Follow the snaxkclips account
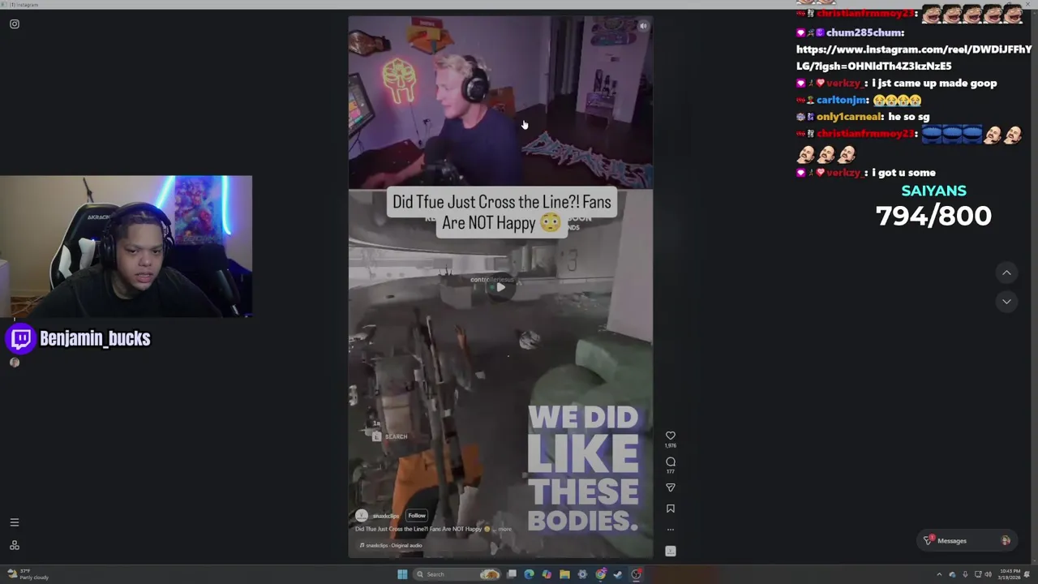The image size is (1038, 584). pyautogui.click(x=417, y=515)
